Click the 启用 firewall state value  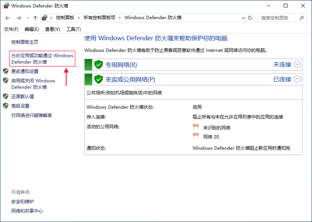197,107
